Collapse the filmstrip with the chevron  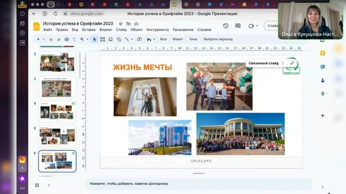pyautogui.click(x=49, y=185)
